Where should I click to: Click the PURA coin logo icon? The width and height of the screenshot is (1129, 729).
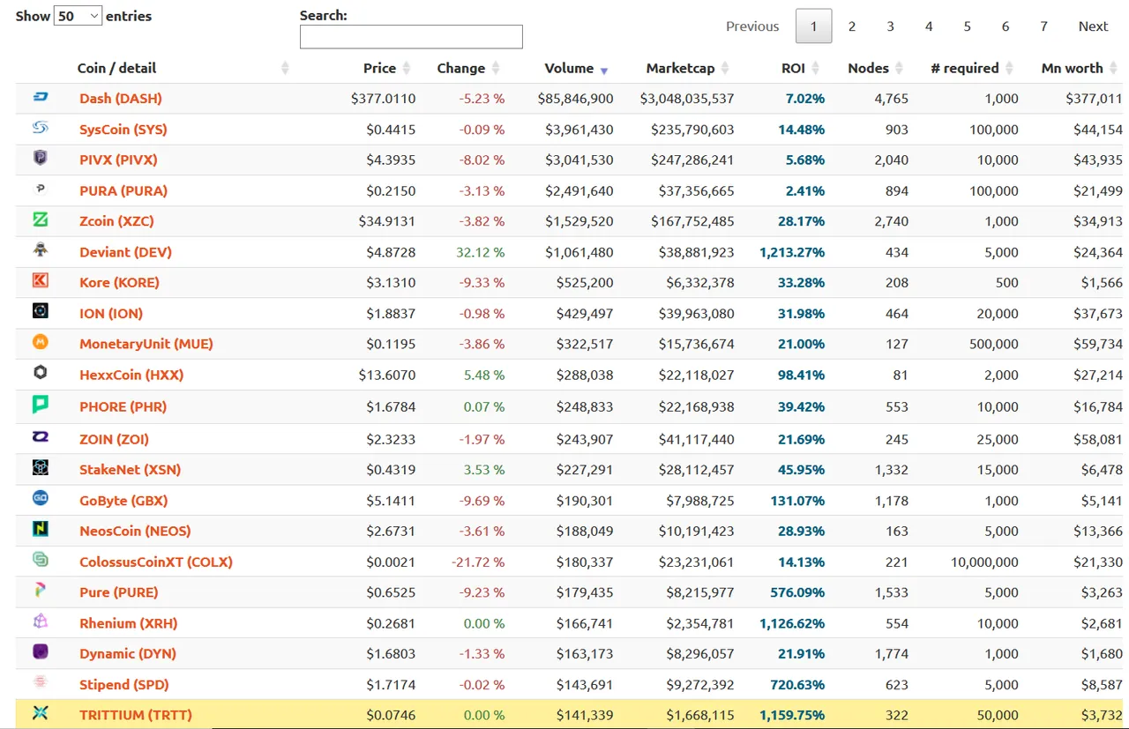40,189
